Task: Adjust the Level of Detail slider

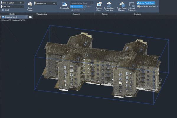Action: (12, 3)
